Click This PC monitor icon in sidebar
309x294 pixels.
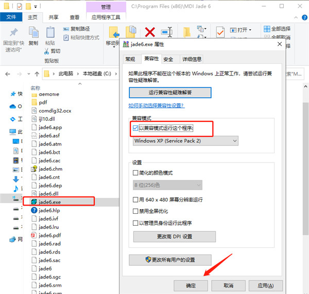pos(13,132)
